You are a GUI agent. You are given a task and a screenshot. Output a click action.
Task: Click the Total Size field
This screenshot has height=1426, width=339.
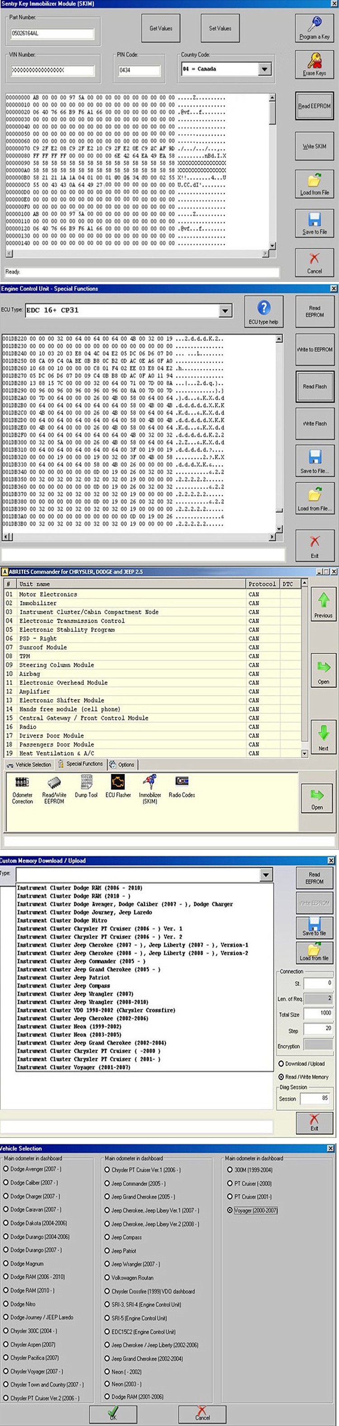(317, 1014)
